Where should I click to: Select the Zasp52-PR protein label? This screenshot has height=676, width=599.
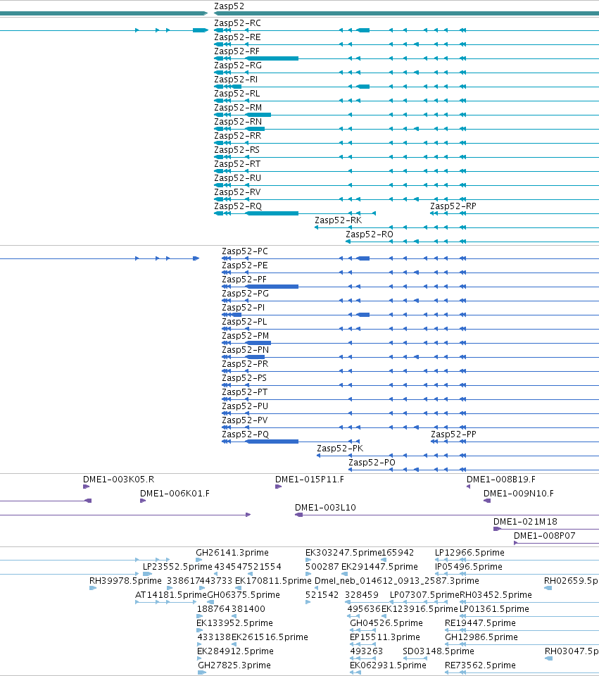coord(245,364)
